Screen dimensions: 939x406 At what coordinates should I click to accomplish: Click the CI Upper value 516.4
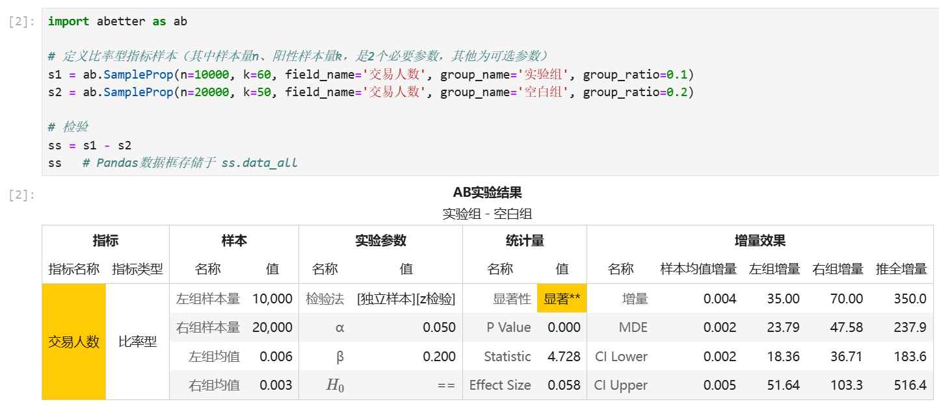point(910,385)
